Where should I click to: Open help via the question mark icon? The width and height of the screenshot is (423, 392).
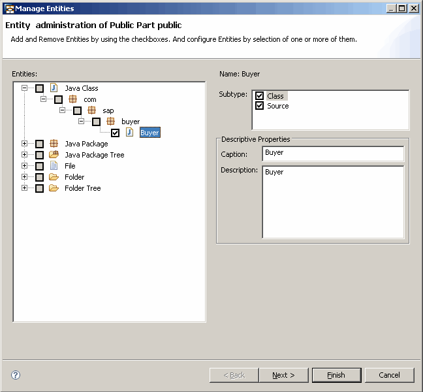16,375
